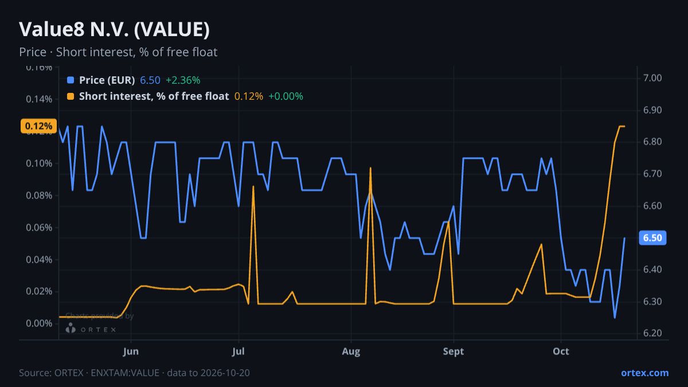Click the ortex.com link
Viewport: 688px width, 387px height.
point(644,373)
